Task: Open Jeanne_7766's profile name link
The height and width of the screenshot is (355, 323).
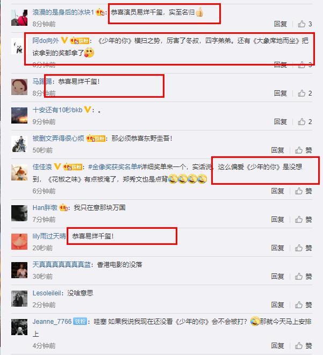Action: point(52,322)
